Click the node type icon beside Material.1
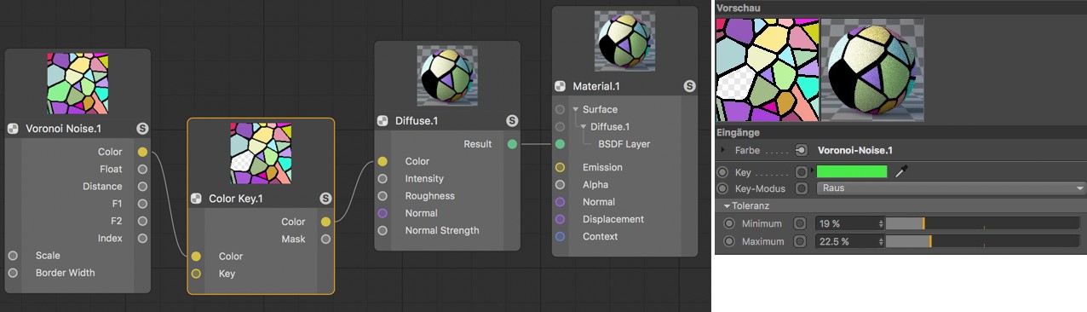The height and width of the screenshot is (312, 1087). coord(560,86)
